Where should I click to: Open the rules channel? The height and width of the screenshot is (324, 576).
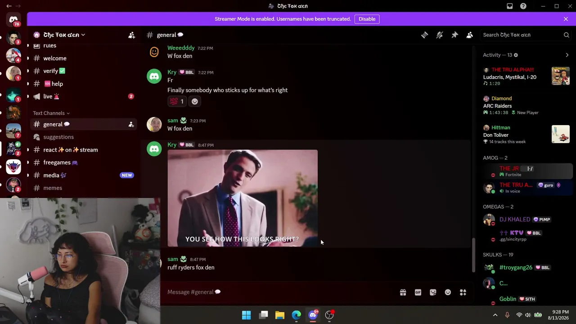coord(83,45)
